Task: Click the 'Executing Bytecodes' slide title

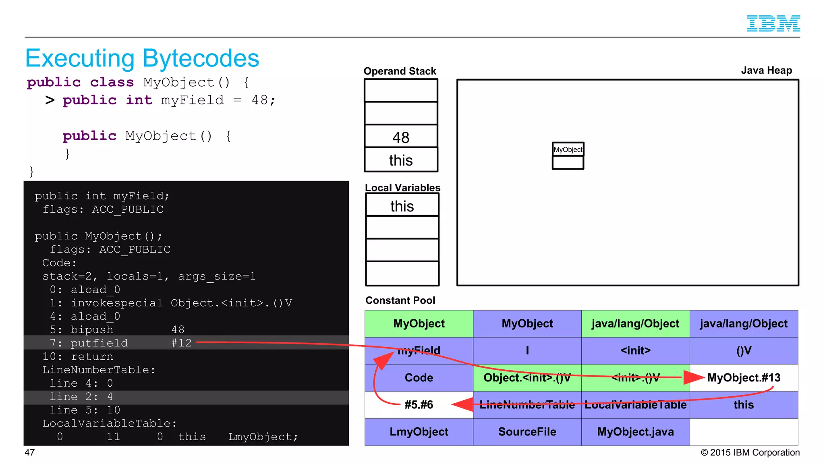Action: pyautogui.click(x=142, y=58)
